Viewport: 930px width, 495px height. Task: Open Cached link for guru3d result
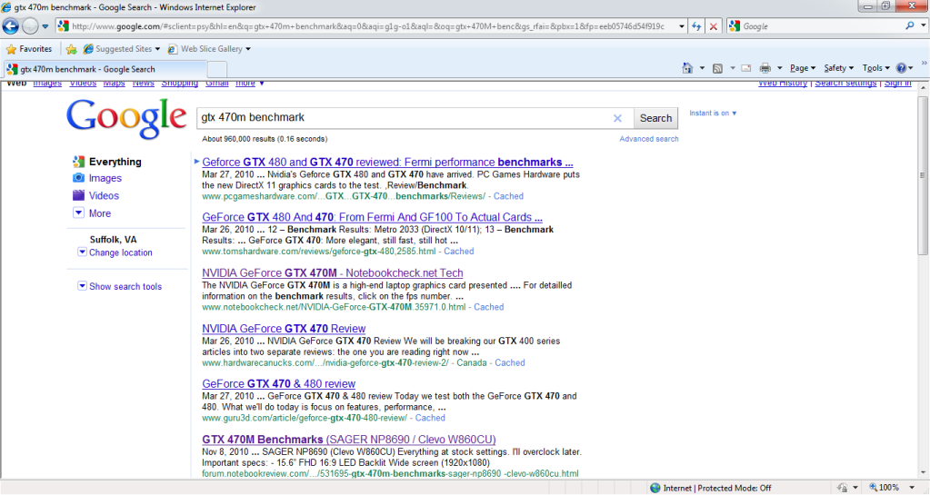coord(430,418)
